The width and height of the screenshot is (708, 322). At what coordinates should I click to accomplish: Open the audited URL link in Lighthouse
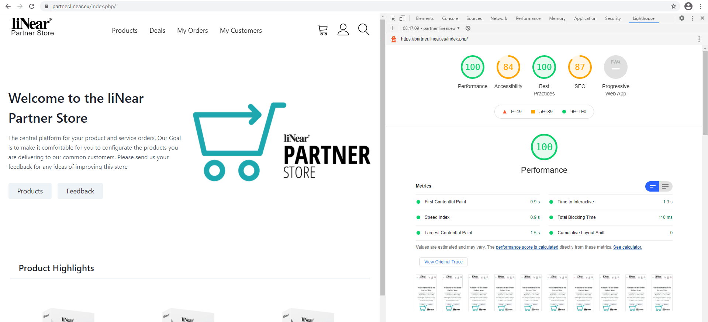(434, 39)
